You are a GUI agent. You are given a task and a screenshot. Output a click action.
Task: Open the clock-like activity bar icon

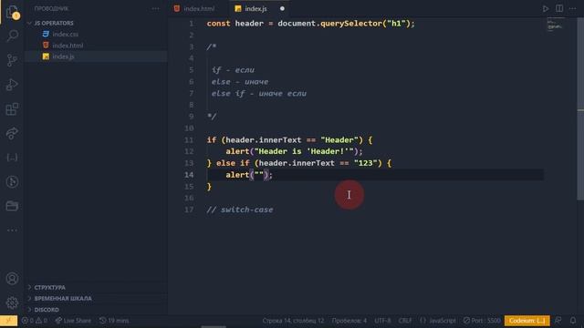12,182
